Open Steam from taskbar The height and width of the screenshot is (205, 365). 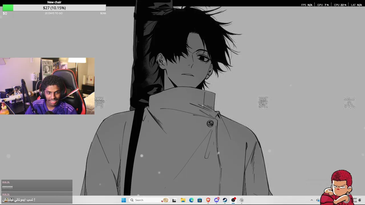tap(225, 200)
